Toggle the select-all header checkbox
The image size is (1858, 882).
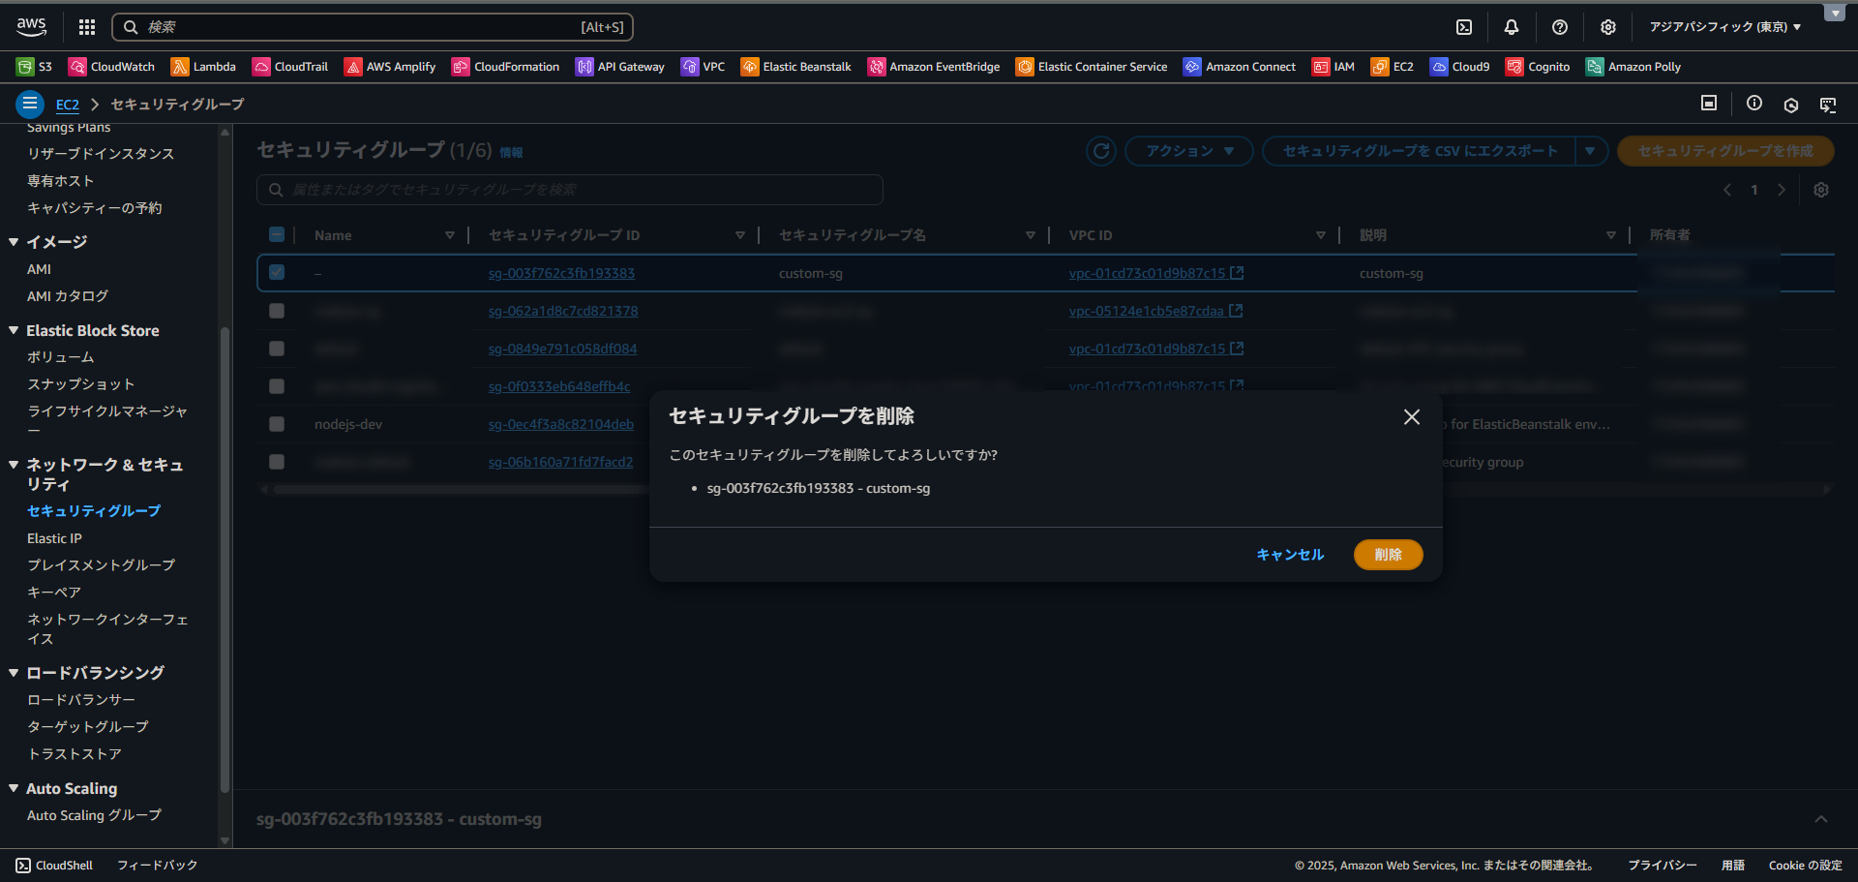tap(277, 234)
